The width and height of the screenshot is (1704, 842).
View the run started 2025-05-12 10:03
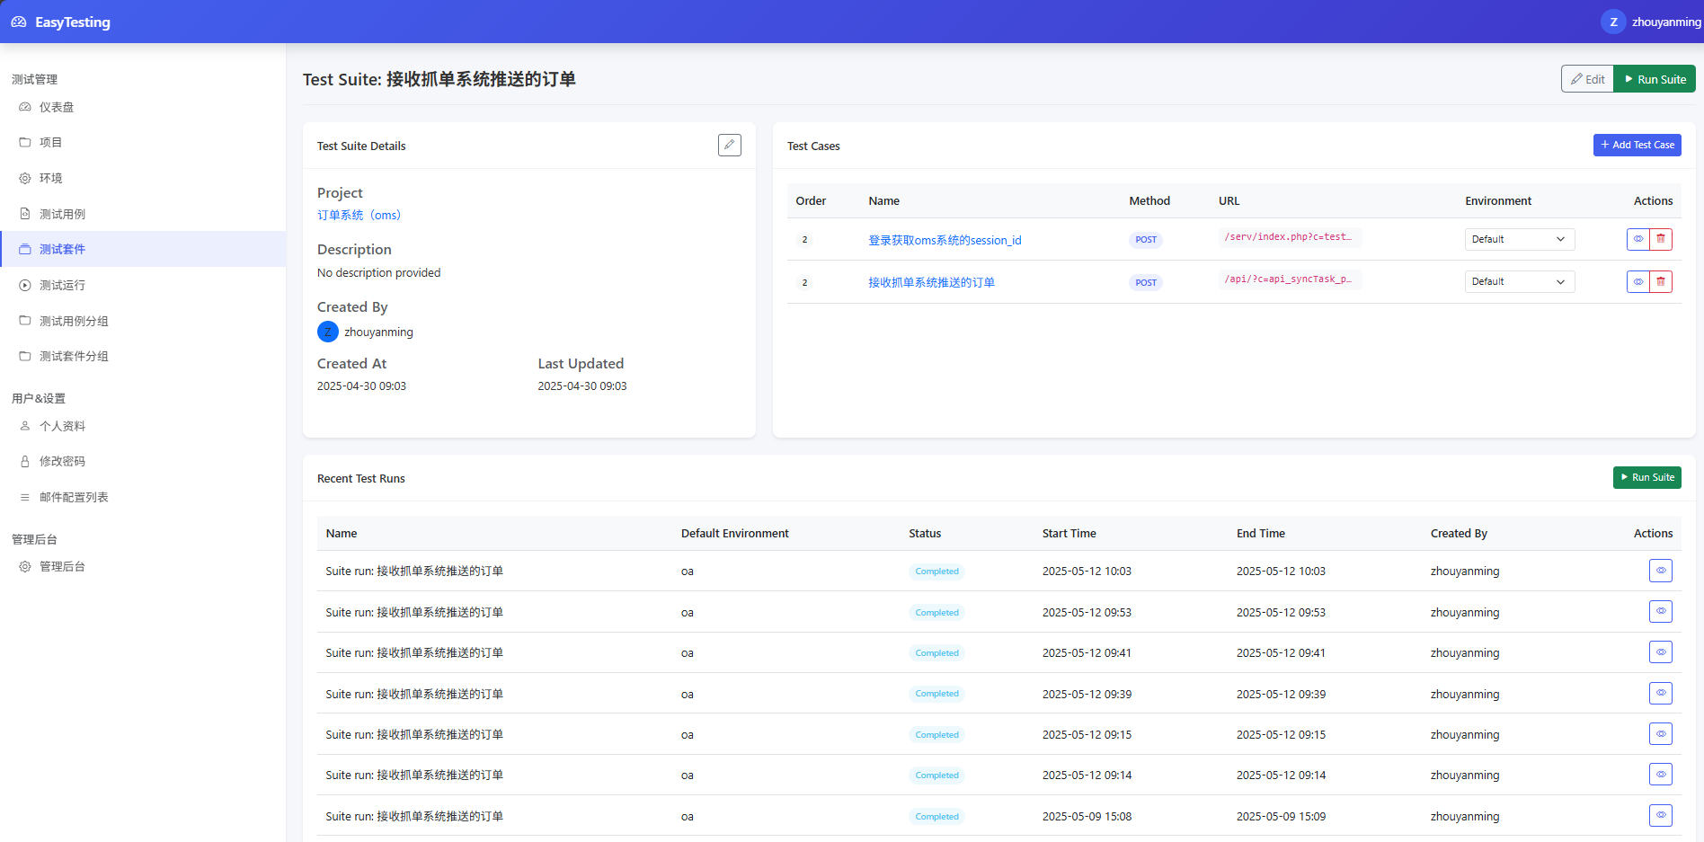point(1661,571)
